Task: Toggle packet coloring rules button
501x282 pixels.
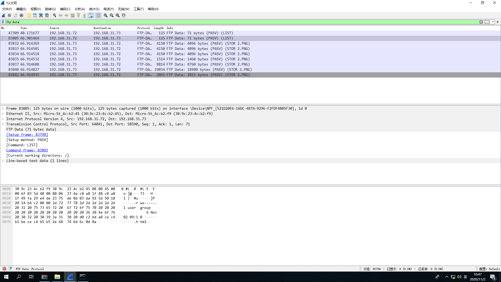Action: point(98,15)
